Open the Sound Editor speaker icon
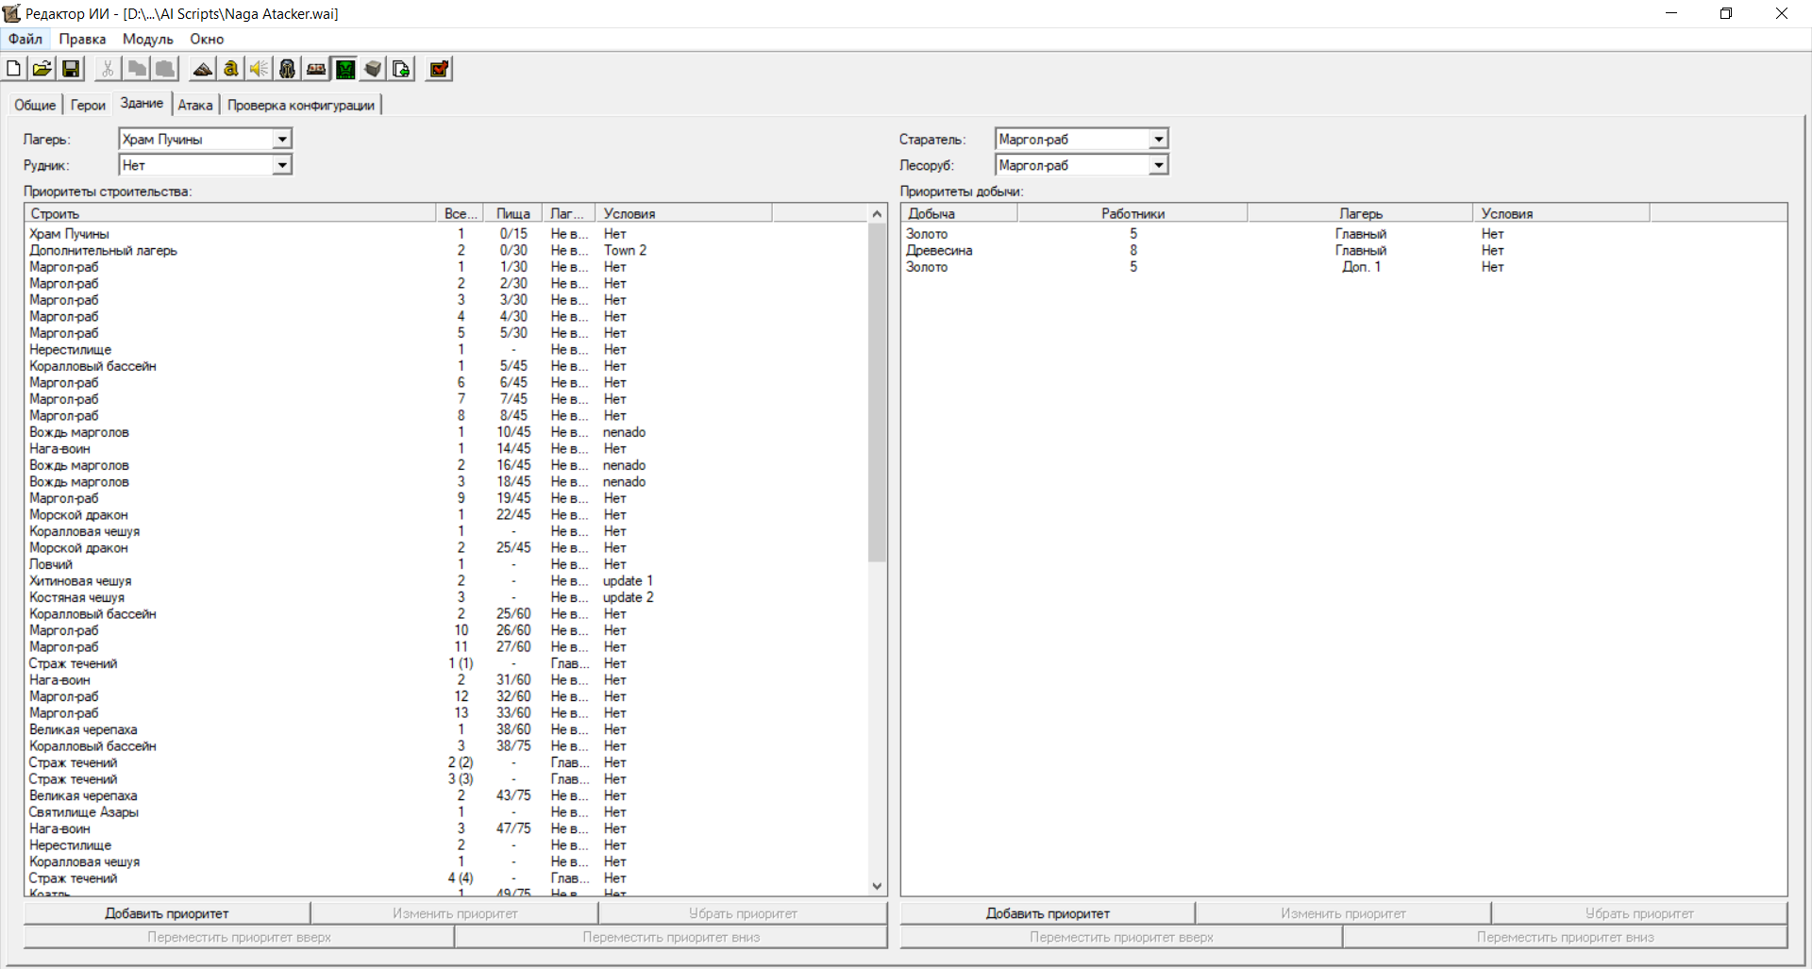Screen dimensions: 1812x969 259,69
